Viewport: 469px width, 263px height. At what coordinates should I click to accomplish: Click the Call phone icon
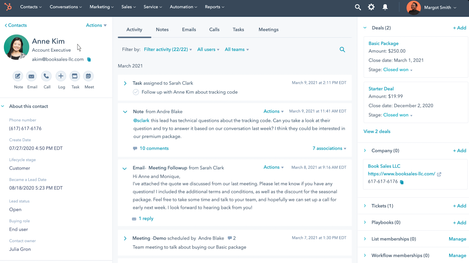[x=46, y=76]
